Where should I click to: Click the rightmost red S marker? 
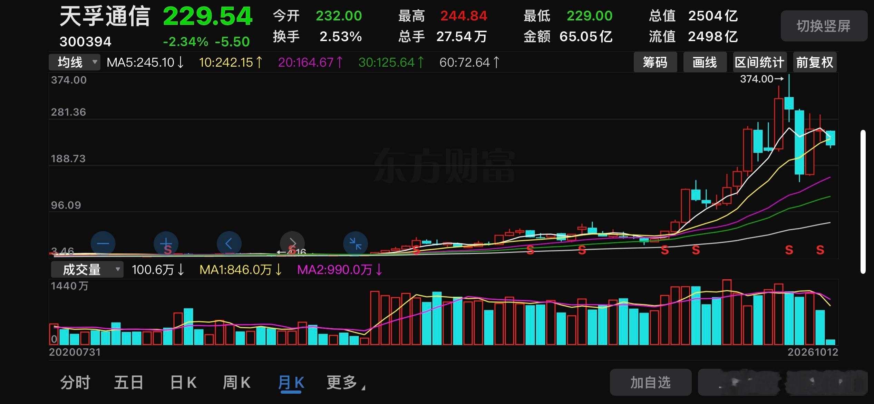pyautogui.click(x=820, y=250)
